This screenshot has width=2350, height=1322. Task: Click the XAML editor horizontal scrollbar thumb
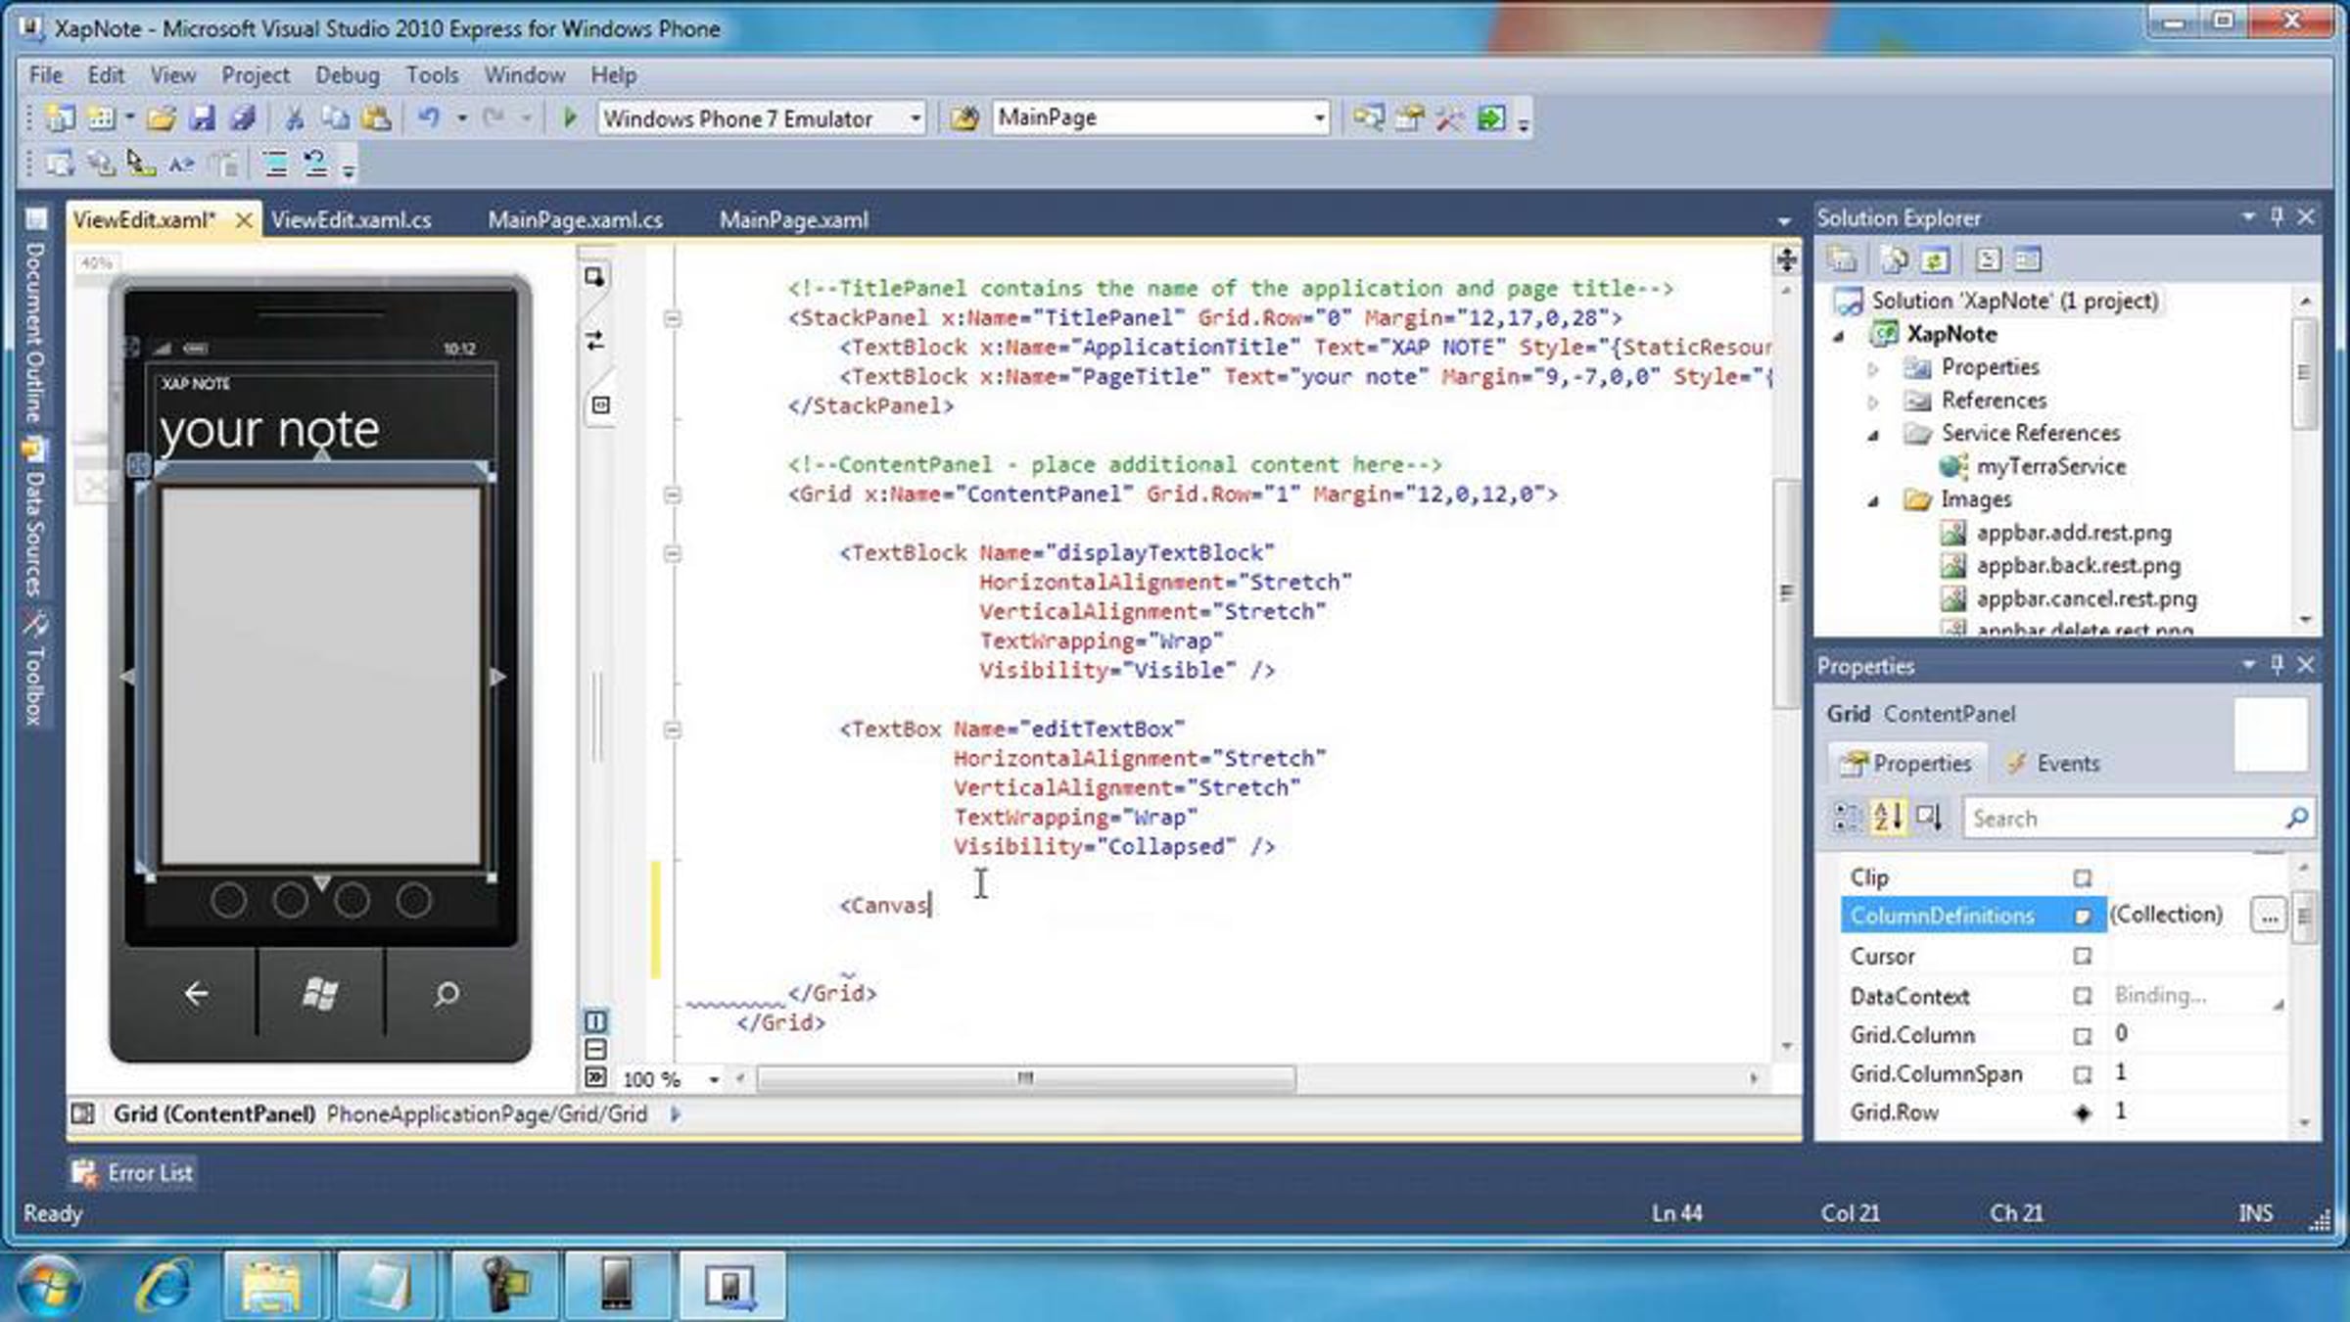click(x=1025, y=1078)
